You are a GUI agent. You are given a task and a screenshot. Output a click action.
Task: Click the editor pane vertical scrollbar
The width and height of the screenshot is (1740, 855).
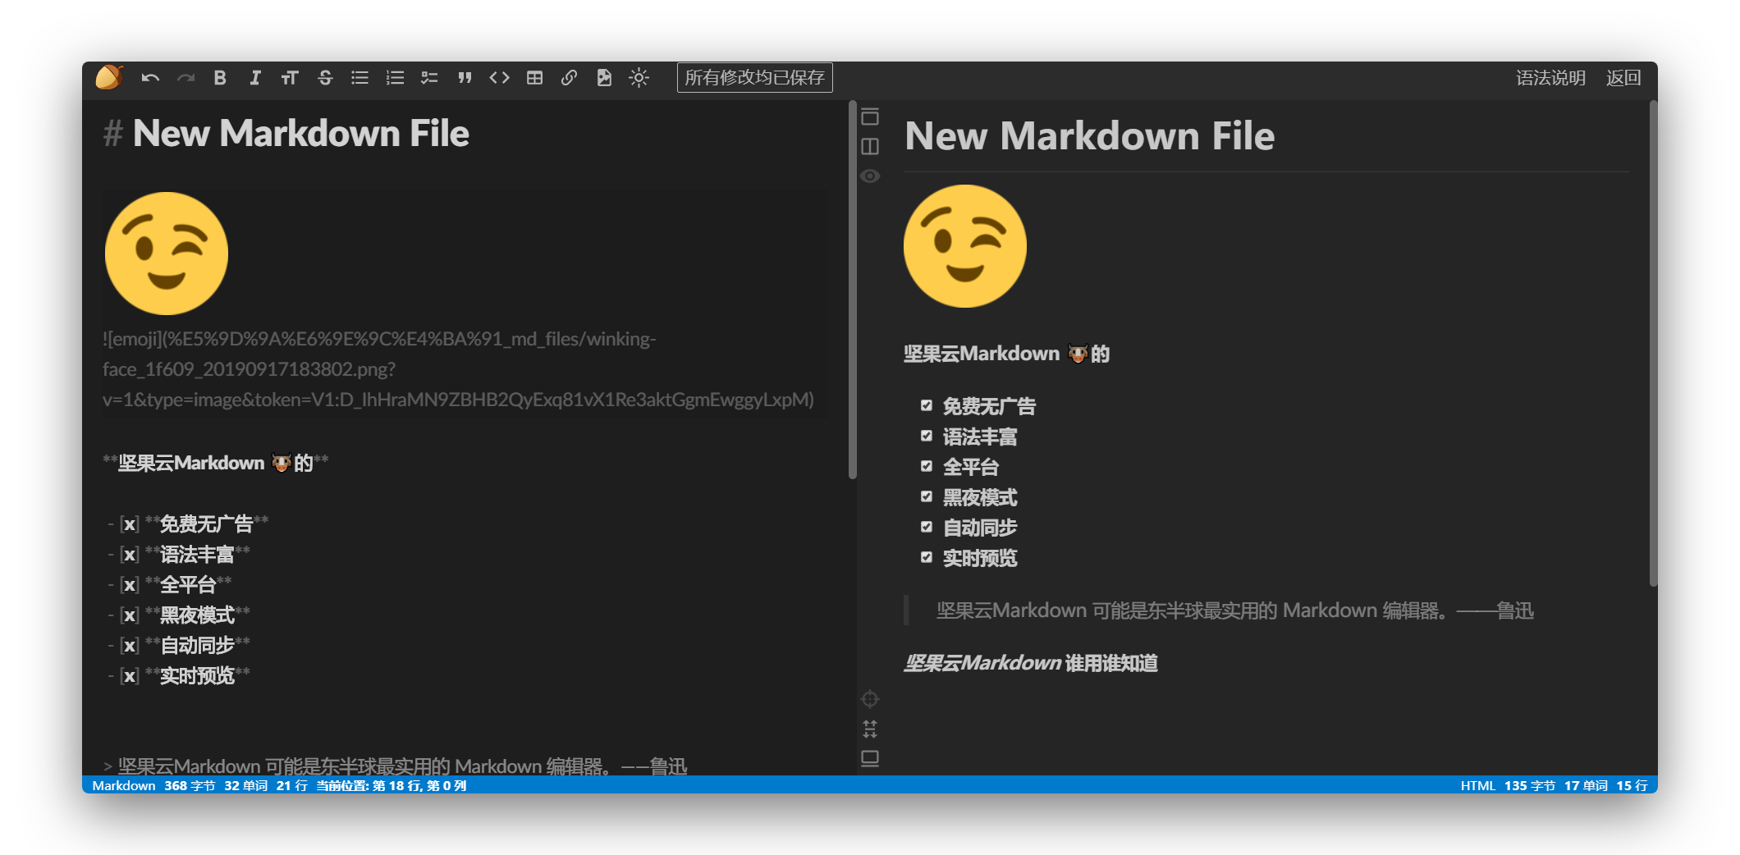[853, 289]
